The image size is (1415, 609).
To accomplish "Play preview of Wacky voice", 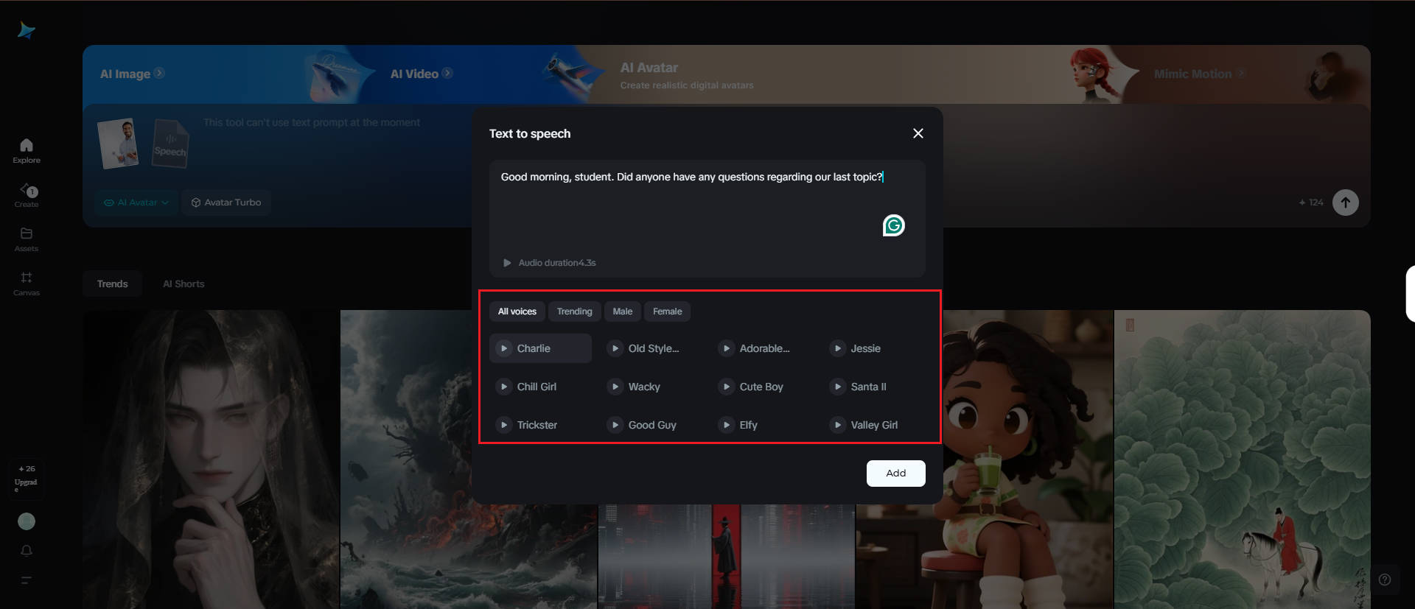I will [x=615, y=387].
